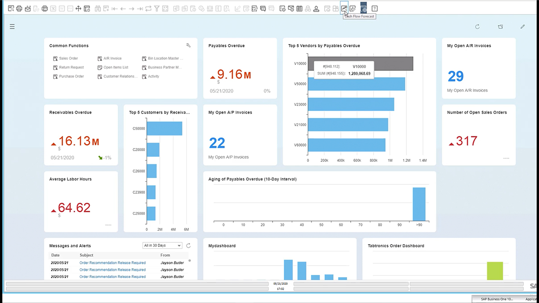Click the Gross Profit scale icon
Image resolution: width=539 pixels, height=303 pixels.
point(210,8)
